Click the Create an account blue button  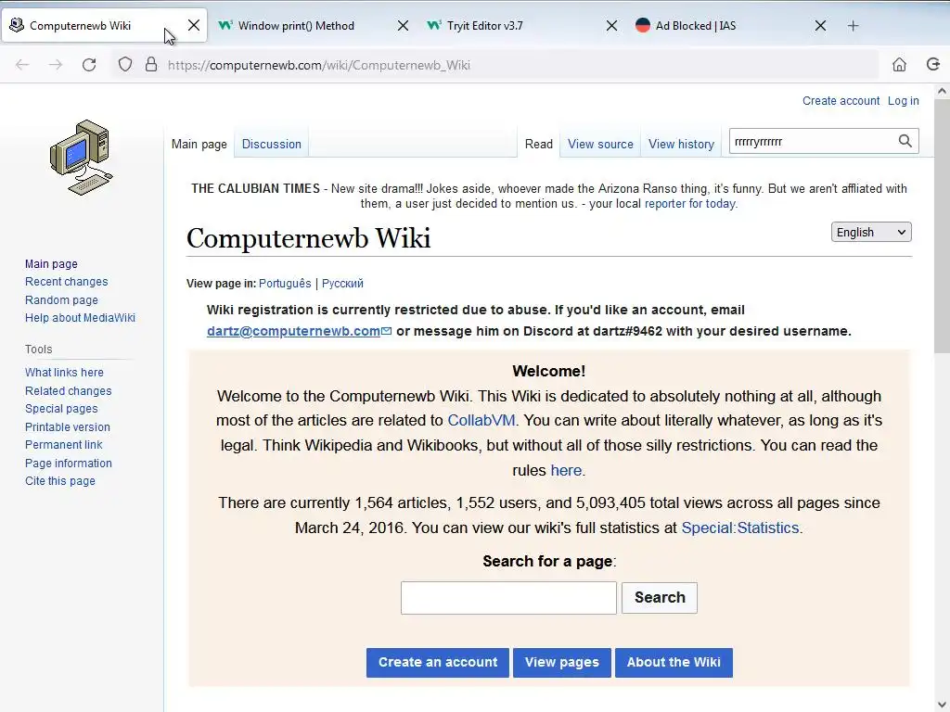coord(438,662)
